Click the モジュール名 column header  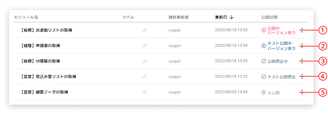point(26,17)
